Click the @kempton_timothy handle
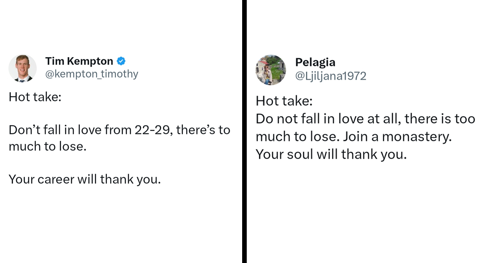The width and height of the screenshot is (501, 263). [91, 74]
